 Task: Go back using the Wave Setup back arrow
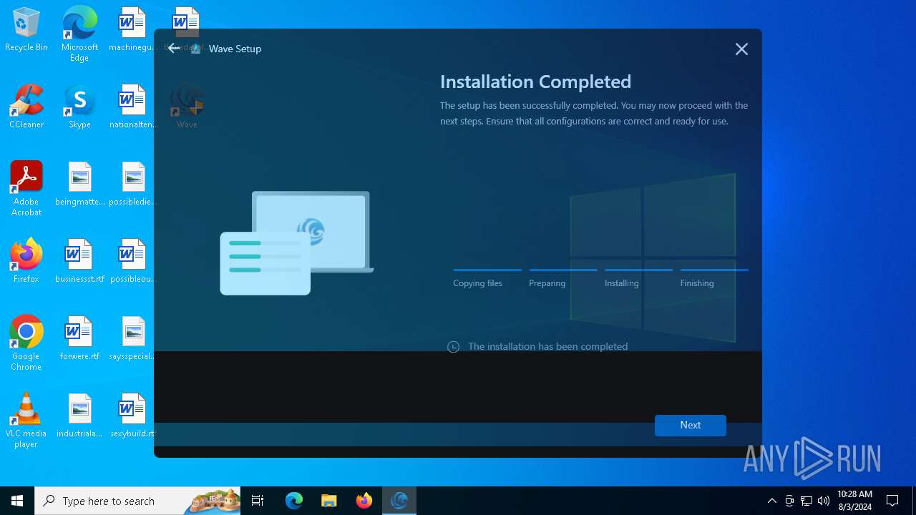[174, 49]
